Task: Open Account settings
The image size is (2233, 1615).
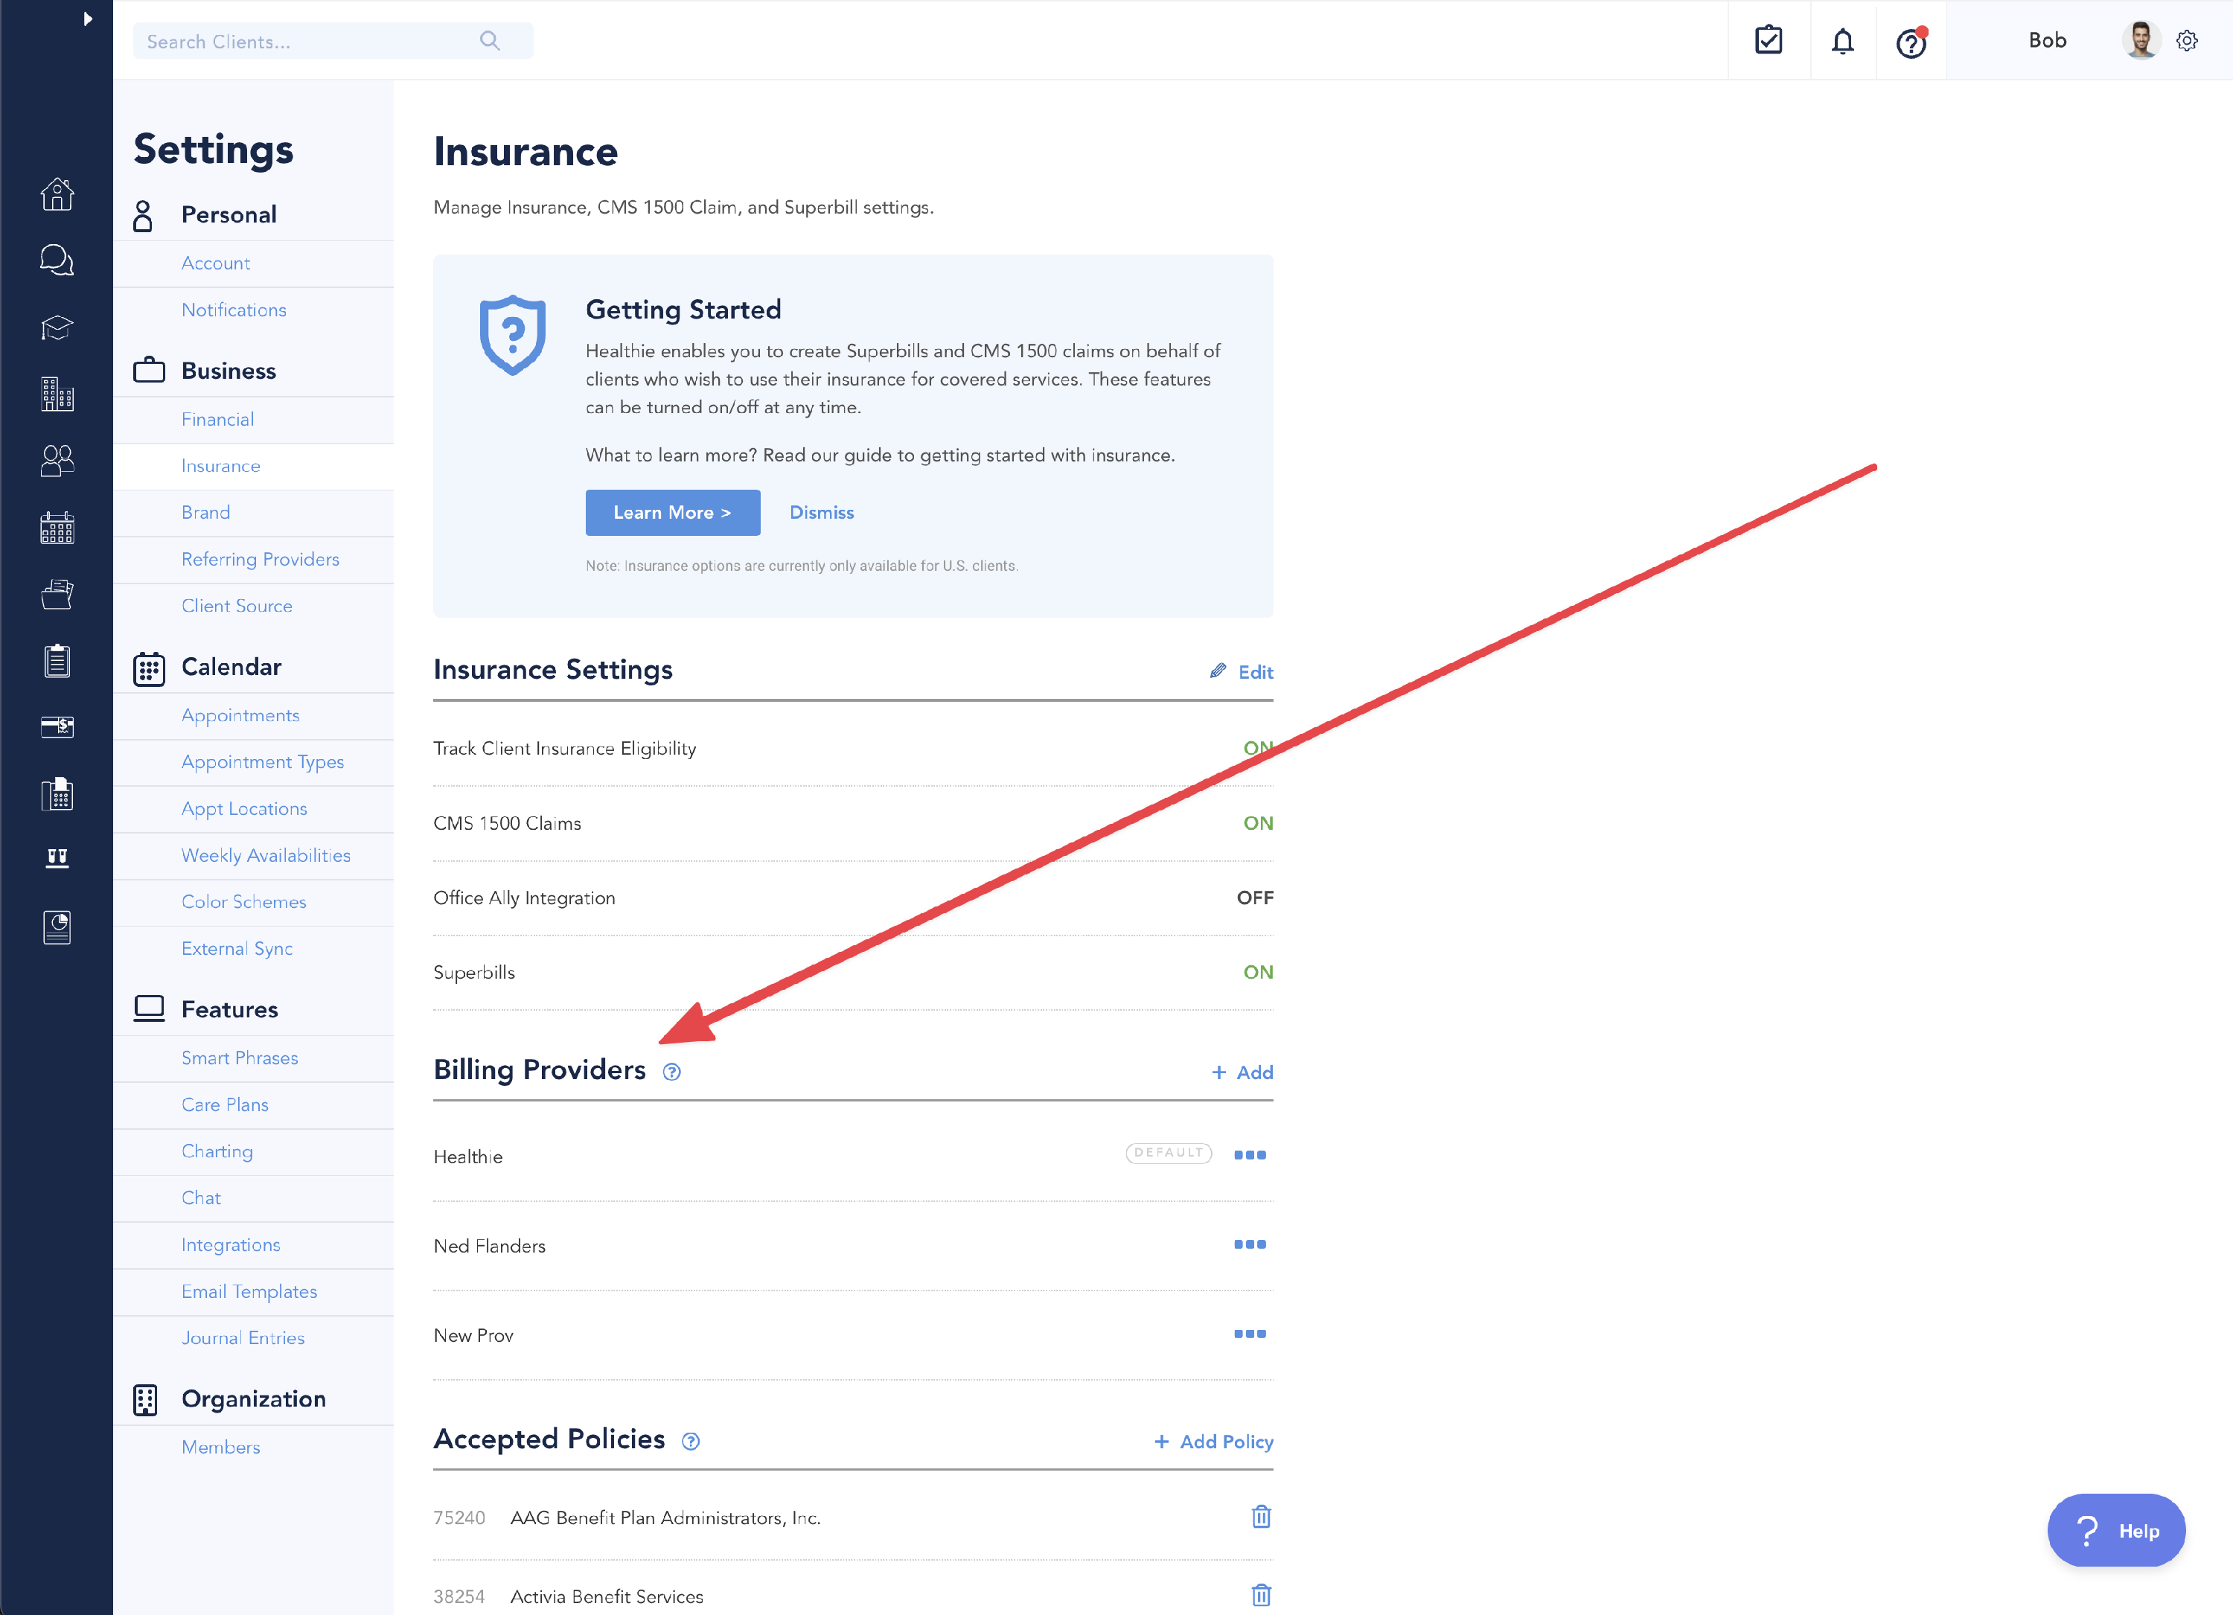Action: tap(216, 263)
